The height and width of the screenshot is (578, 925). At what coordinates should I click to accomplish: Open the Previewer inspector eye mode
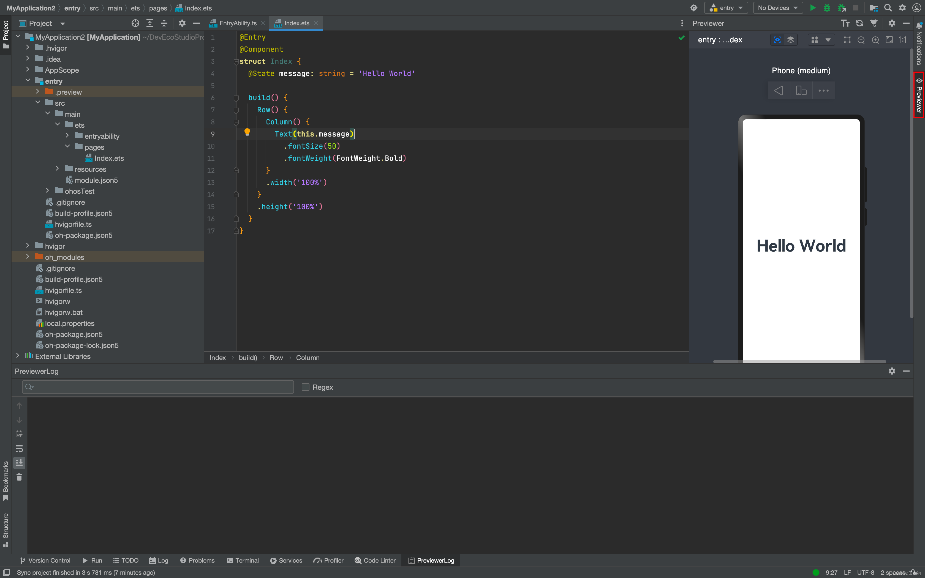(x=777, y=40)
